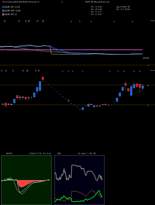Click the last blue candlestick on the right
Image resolution: width=155 pixels, height=205 pixels.
tap(143, 87)
